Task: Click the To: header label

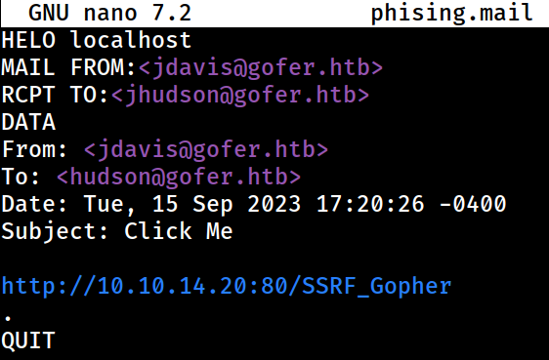Action: [x=21, y=177]
